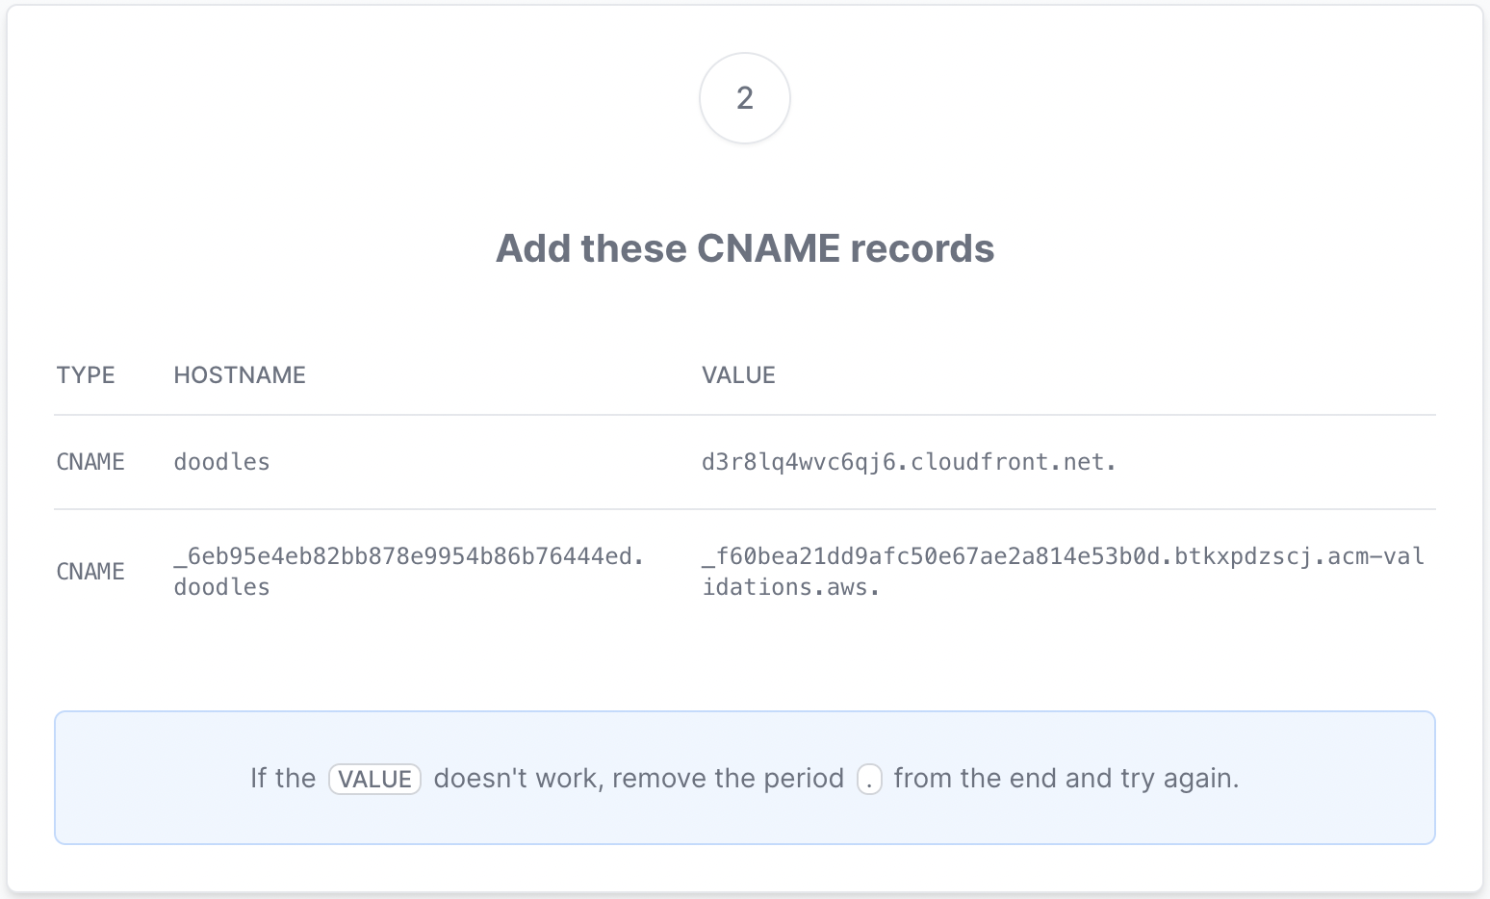Select the _f60bea21dd9afc50e67ae2a814e53b0d acm-validations value
The image size is (1490, 899).
pos(1063,557)
